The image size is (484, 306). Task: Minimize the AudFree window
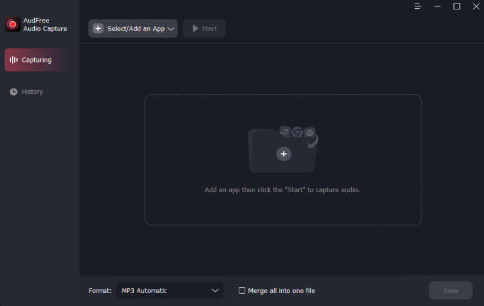(437, 6)
